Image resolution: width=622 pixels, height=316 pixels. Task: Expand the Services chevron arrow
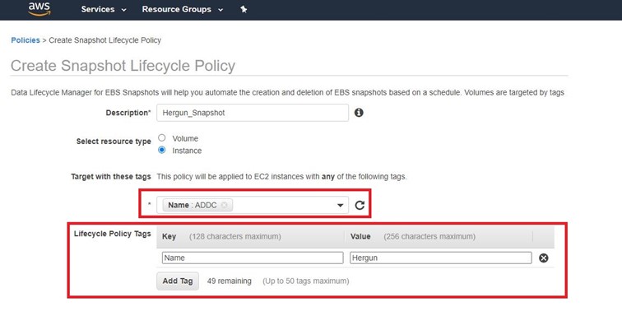click(123, 10)
